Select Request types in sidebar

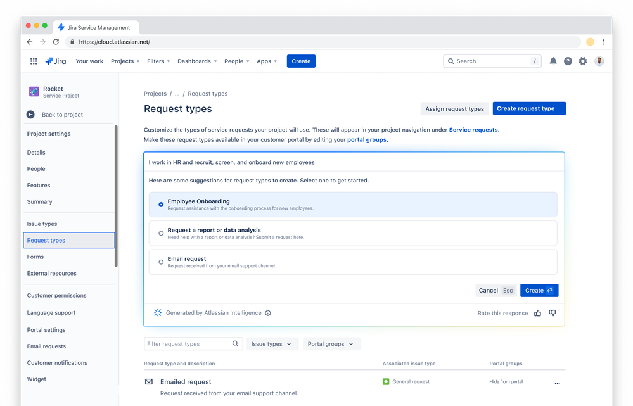[x=69, y=240]
